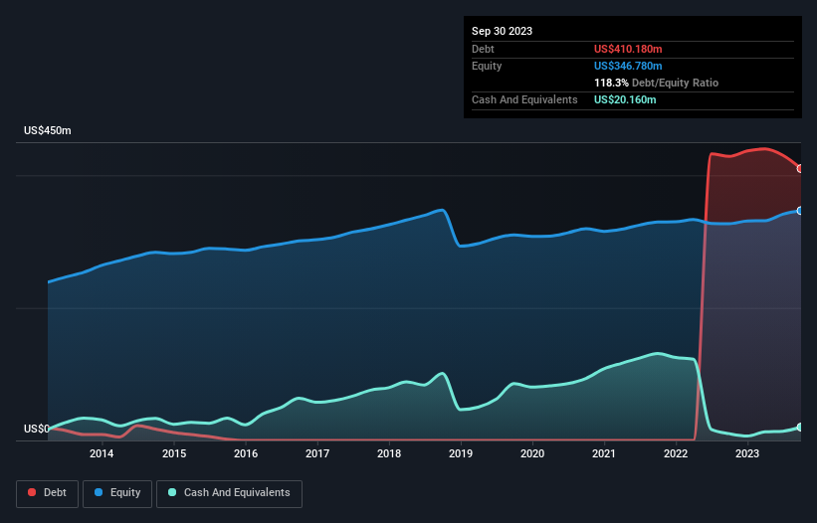Screen dimensions: 817x523
Task: Click the 2015 x-axis label
Action: [x=174, y=453]
